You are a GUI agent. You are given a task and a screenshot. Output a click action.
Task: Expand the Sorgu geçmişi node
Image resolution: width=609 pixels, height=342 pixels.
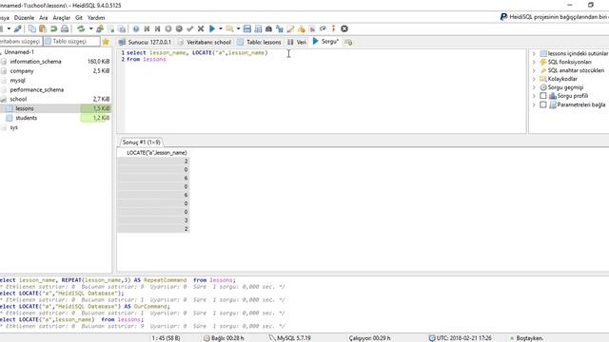point(534,87)
